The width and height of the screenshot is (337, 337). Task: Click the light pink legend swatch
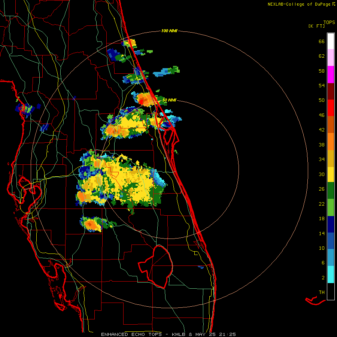coord(331,58)
